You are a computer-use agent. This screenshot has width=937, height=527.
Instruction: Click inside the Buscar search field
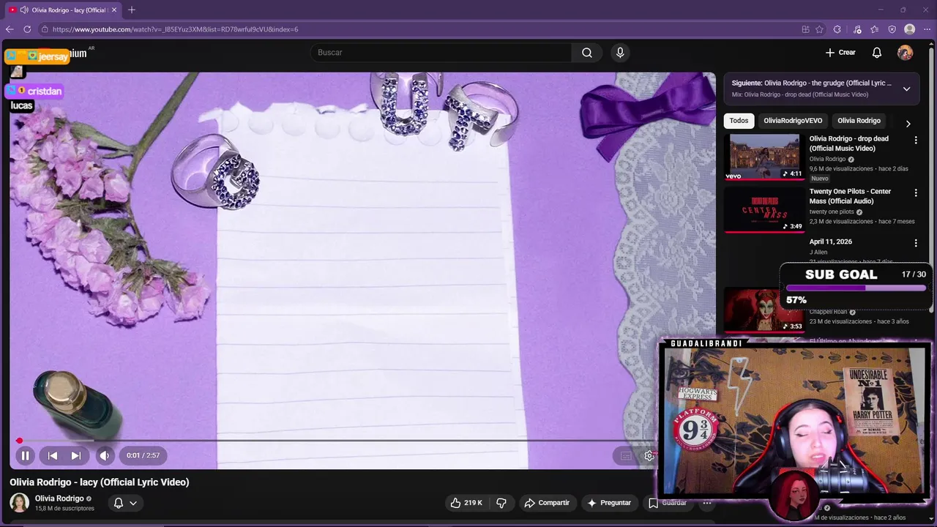(441, 53)
